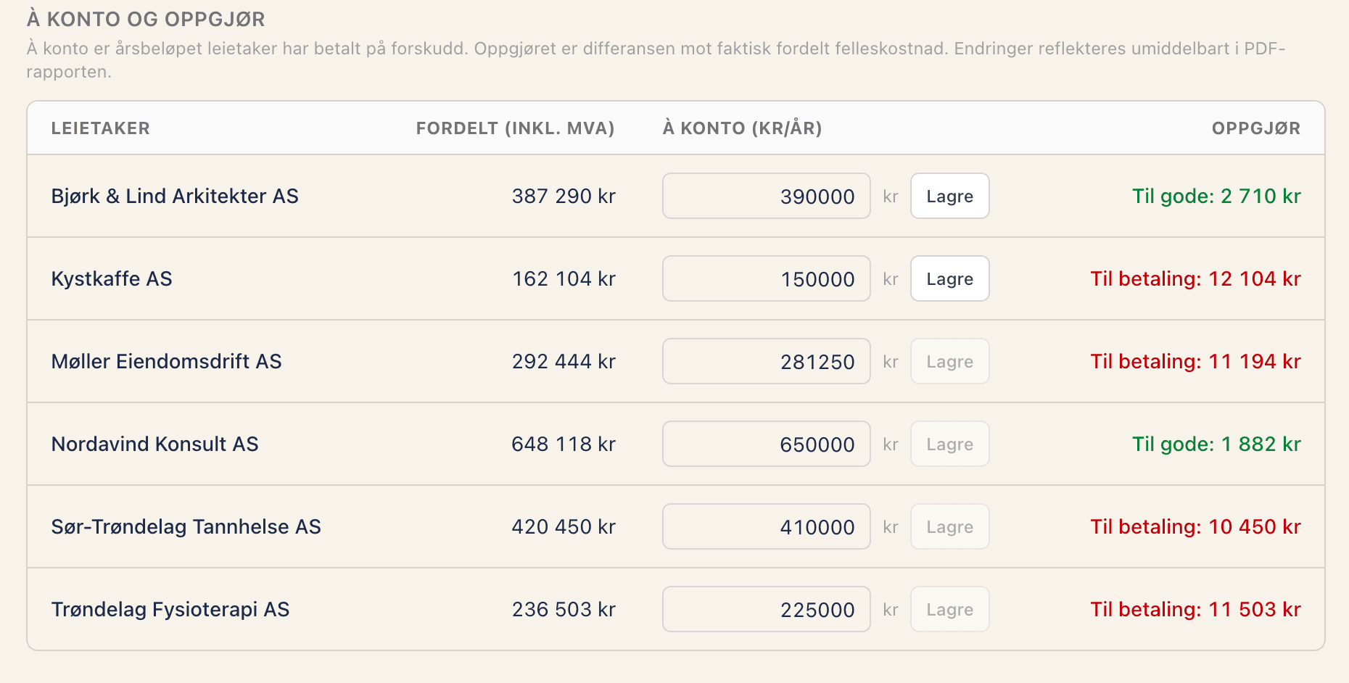Click Lagre for Sør-Trøndelag Tannhelse AS
Viewport: 1349px width, 683px height.
pyautogui.click(x=949, y=526)
